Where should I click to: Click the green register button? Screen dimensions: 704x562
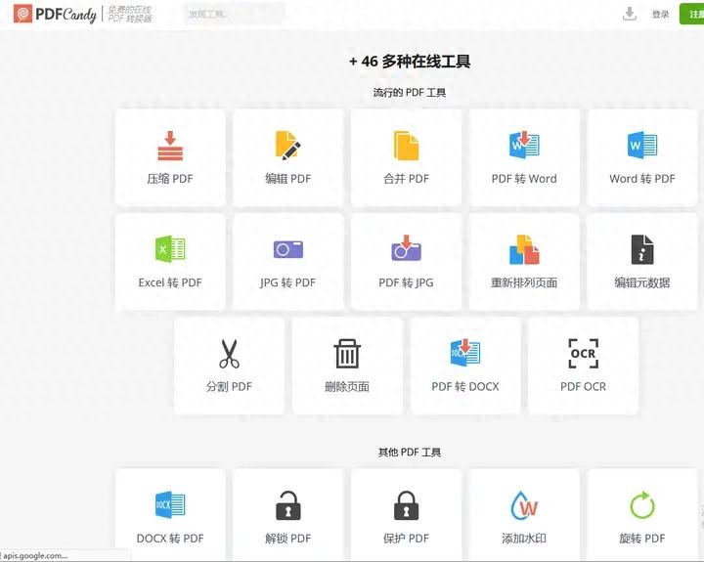[692, 14]
